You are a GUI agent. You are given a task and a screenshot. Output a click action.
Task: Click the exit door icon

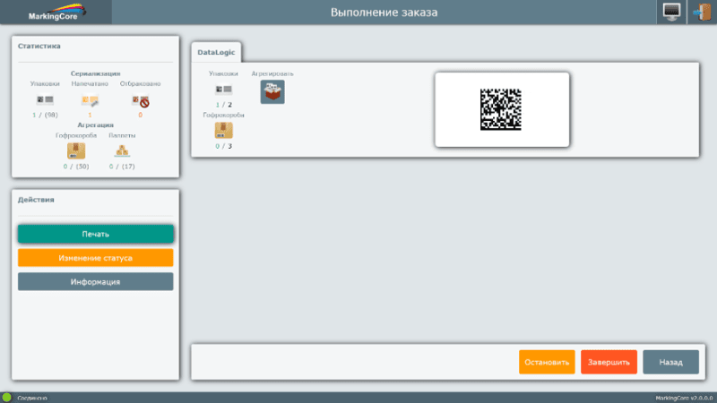[x=702, y=12]
